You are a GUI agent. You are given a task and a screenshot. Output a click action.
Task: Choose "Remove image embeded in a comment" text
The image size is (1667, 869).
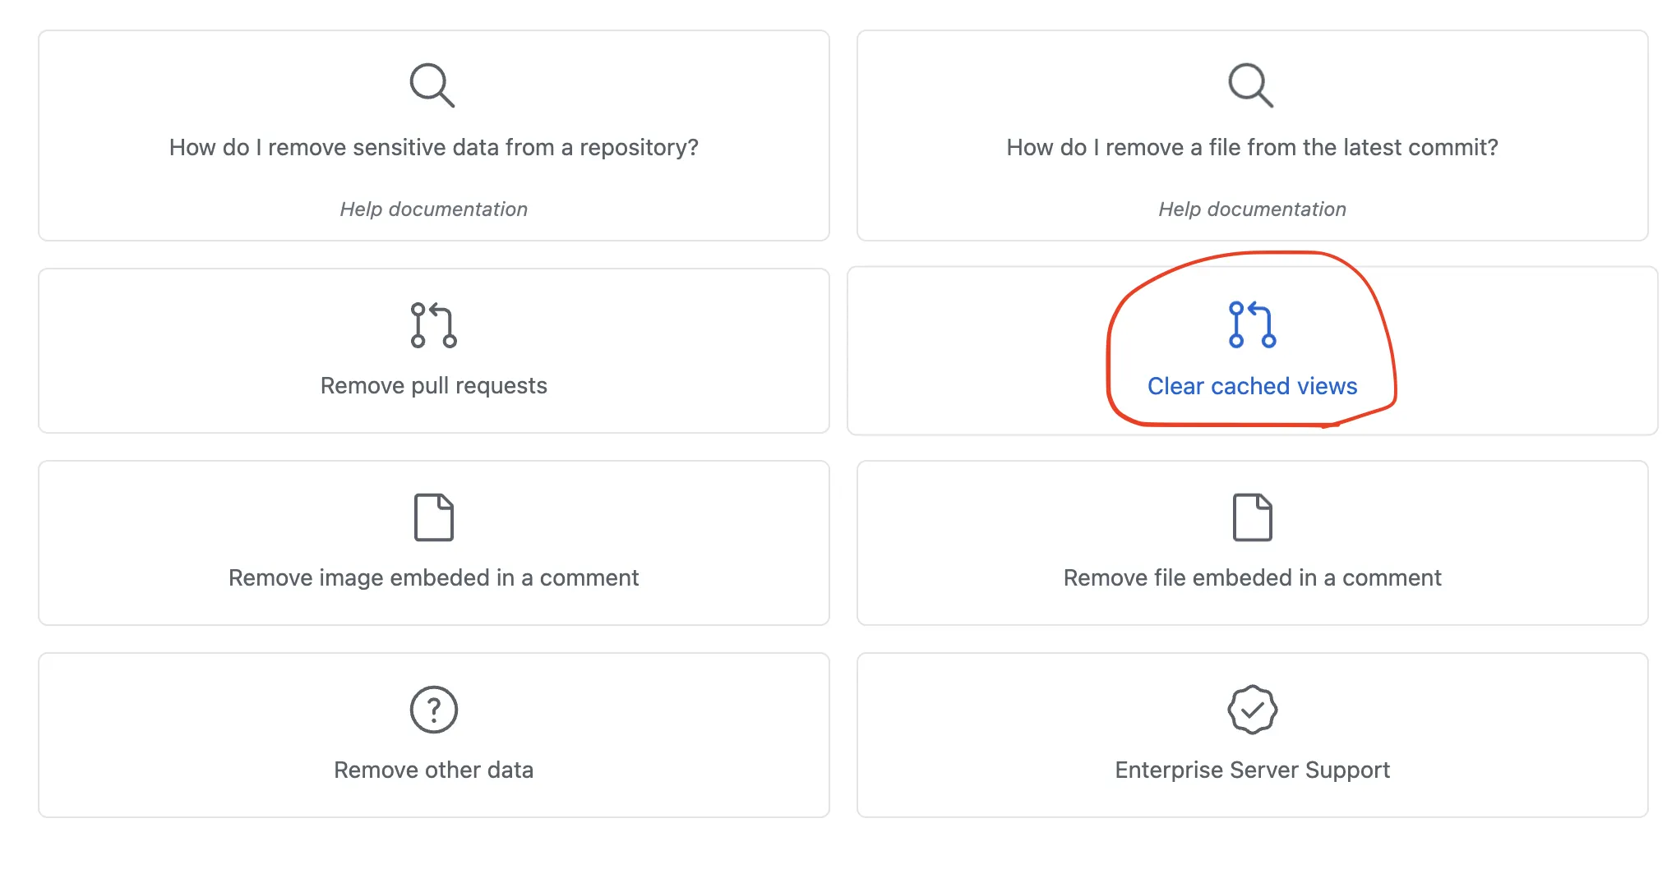click(433, 578)
